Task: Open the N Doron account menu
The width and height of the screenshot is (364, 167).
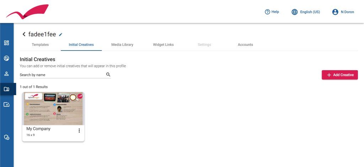Action: tap(343, 12)
